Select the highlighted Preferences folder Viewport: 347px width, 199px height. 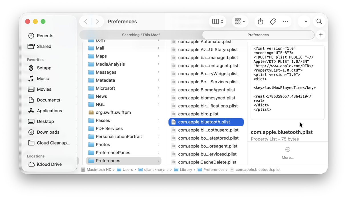tap(124, 161)
